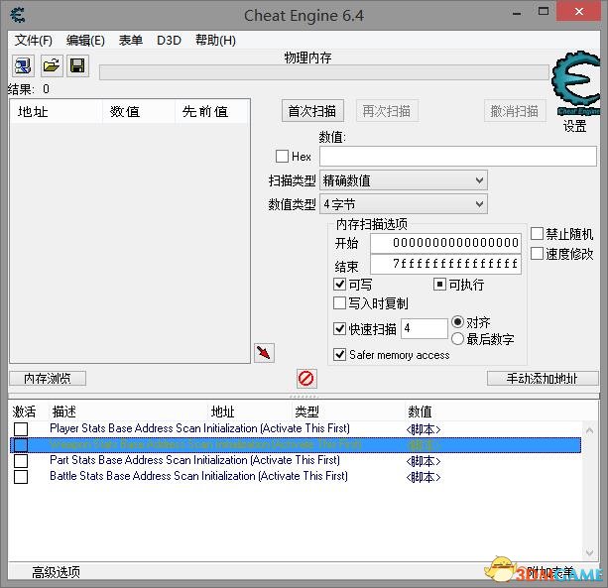The height and width of the screenshot is (588, 608).
Task: Select Part Stats Base Address Scan row
Action: coord(296,461)
